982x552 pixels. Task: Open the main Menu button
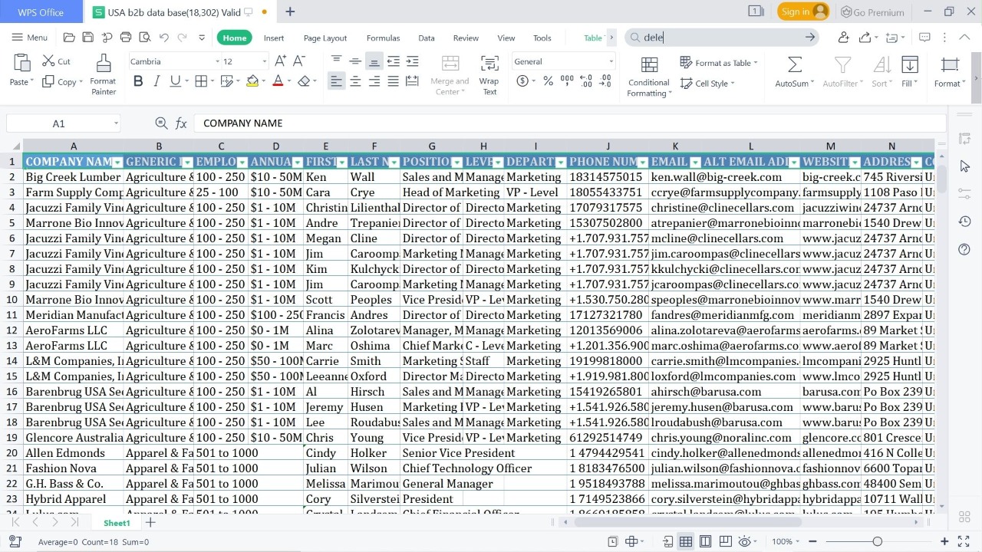tap(30, 38)
